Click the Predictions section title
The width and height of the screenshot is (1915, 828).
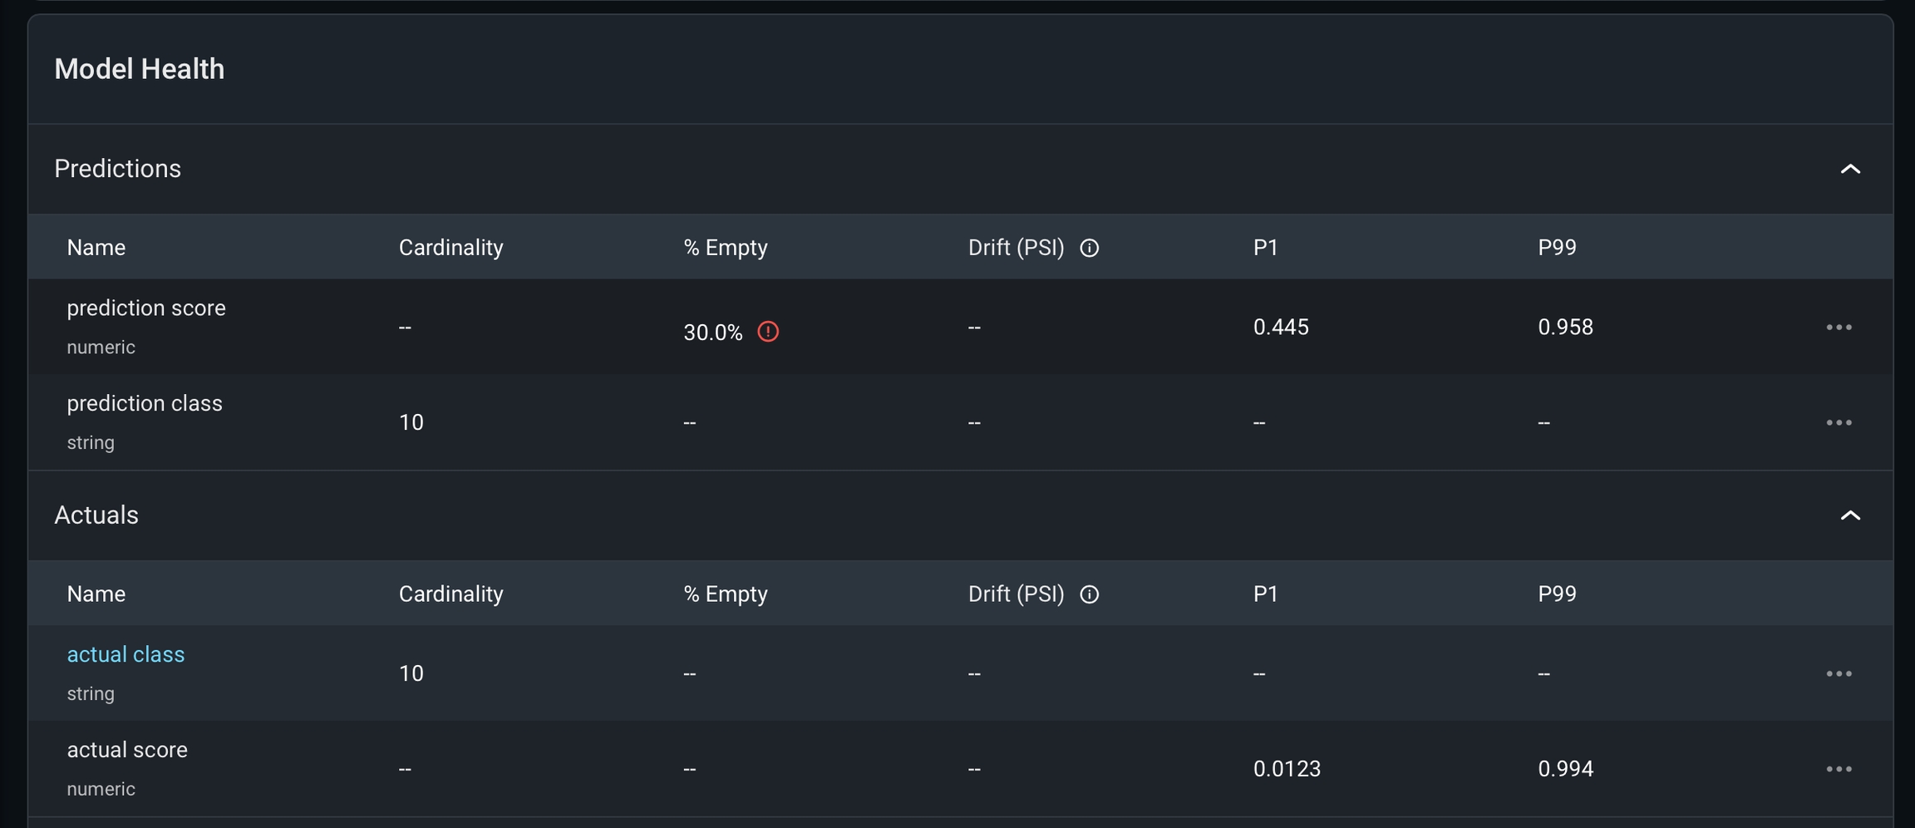[117, 169]
